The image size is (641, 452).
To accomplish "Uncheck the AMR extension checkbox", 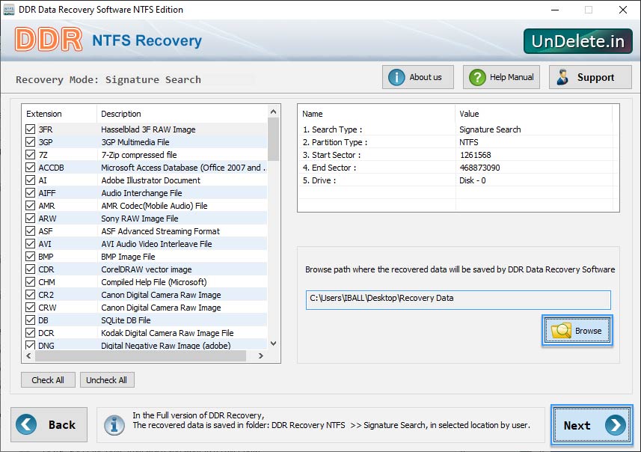I will [x=30, y=205].
